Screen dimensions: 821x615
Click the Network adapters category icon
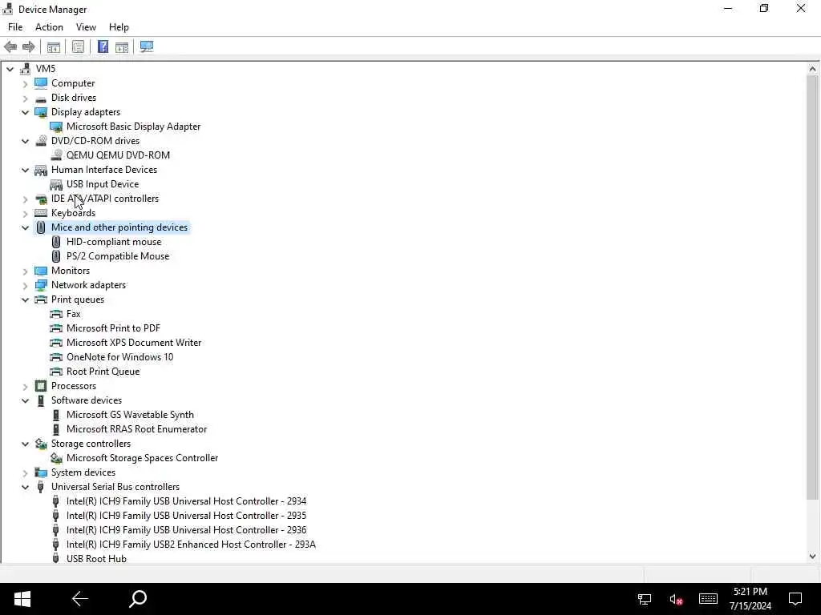point(41,285)
